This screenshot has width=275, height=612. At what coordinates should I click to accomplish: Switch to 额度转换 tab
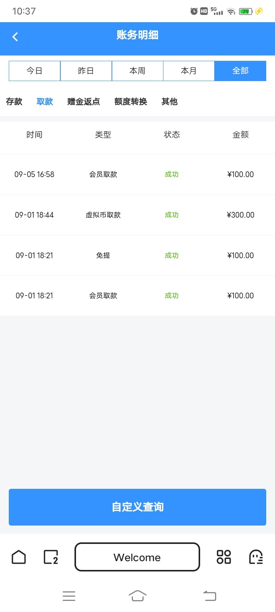tap(131, 102)
